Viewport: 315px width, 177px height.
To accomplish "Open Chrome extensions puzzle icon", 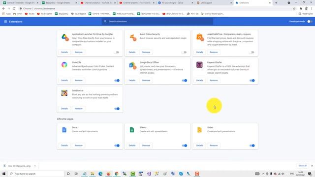I will pyautogui.click(x=301, y=9).
